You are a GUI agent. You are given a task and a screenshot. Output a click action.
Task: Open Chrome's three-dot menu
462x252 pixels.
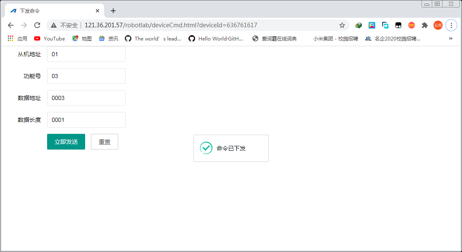pos(451,25)
